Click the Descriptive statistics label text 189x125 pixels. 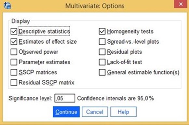(44, 31)
